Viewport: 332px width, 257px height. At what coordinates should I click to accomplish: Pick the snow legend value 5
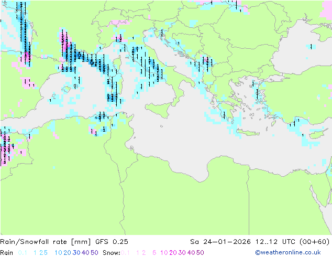(154, 253)
